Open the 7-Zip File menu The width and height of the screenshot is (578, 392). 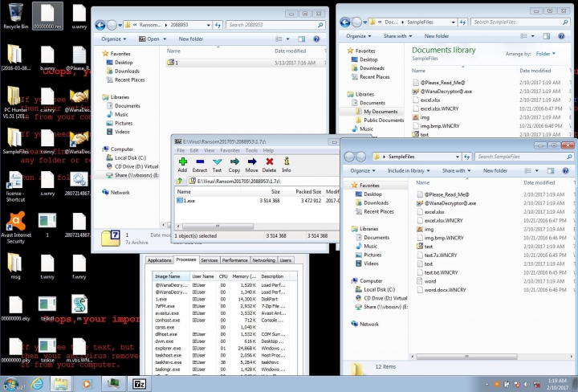(181, 150)
